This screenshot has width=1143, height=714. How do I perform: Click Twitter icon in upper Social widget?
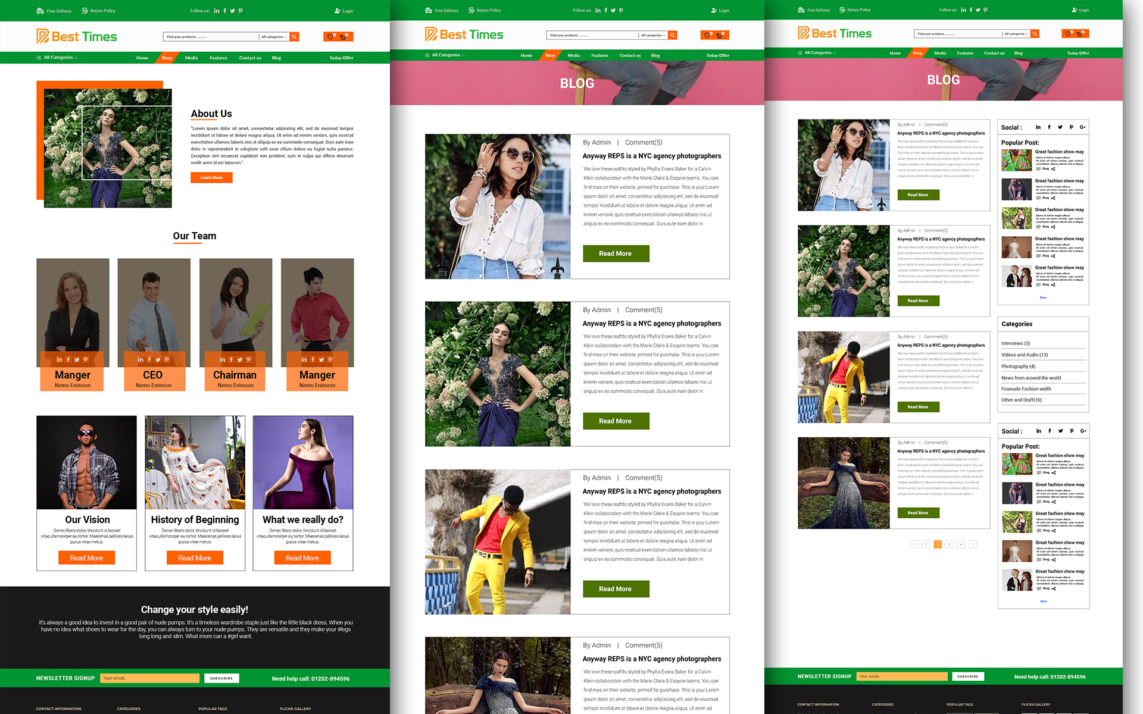point(1060,127)
